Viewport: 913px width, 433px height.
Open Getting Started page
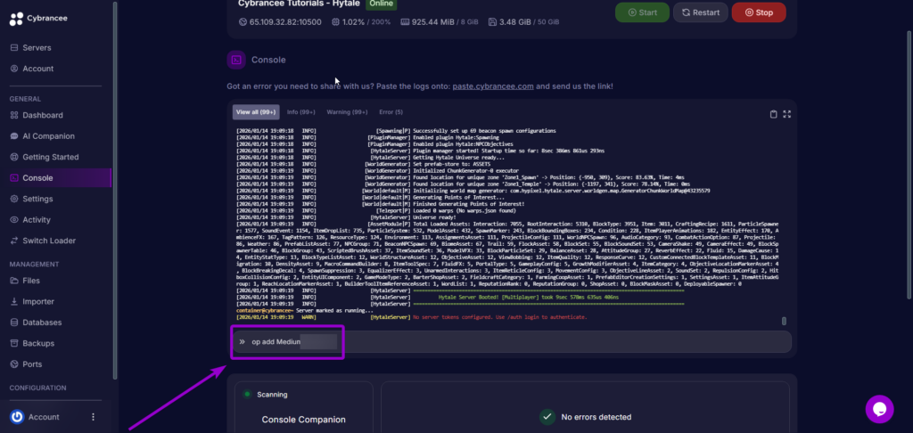point(51,157)
